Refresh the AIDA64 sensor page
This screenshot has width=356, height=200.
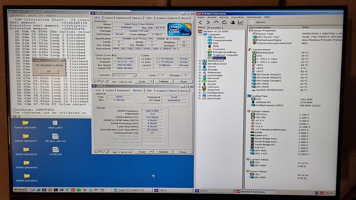[x=224, y=22]
